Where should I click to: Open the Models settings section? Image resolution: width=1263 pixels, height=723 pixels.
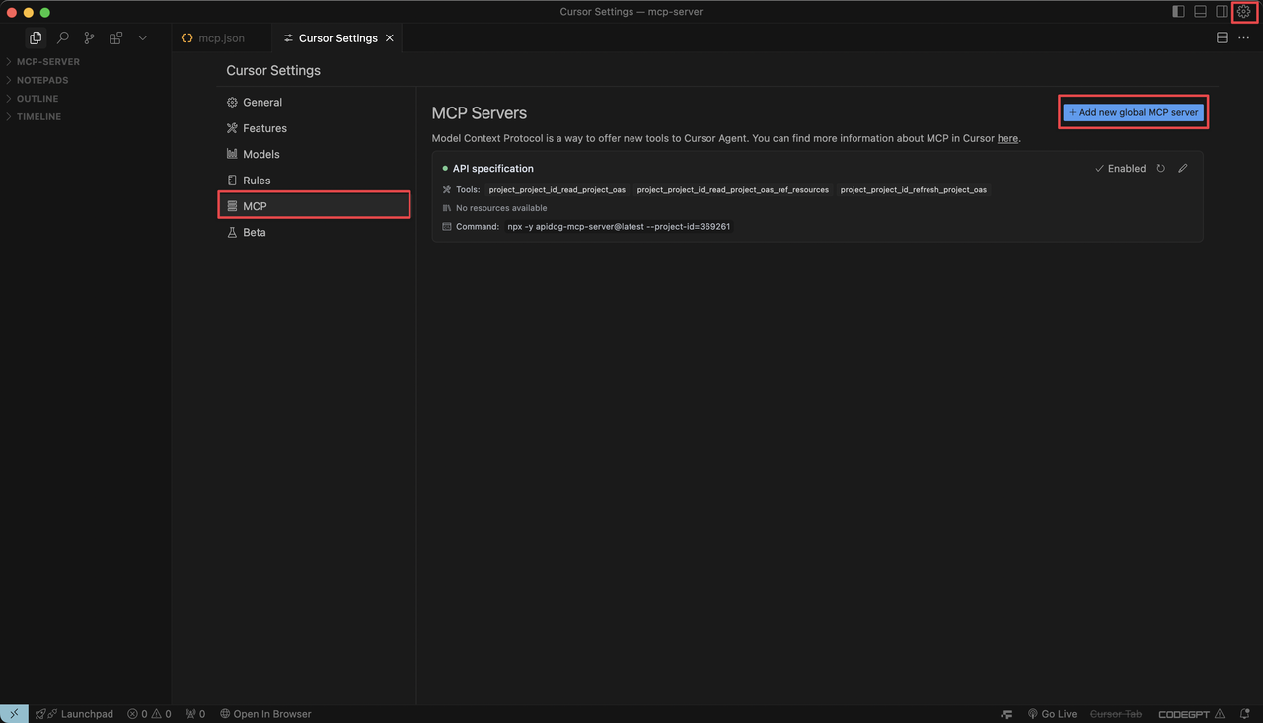pos(314,154)
